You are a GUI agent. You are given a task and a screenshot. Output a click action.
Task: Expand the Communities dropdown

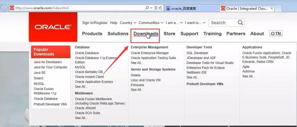[x=151, y=23]
